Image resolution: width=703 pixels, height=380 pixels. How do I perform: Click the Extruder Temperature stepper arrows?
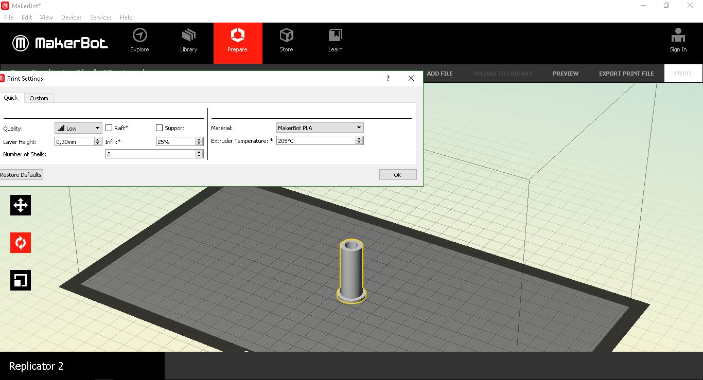click(x=359, y=140)
